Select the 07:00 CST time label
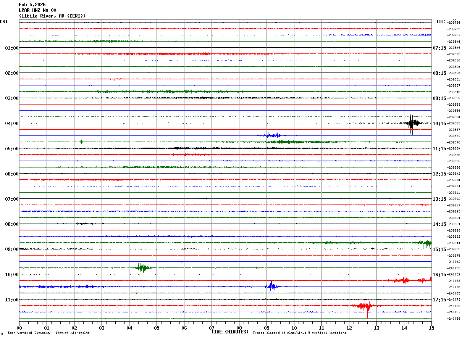462x338 pixels. [12, 199]
